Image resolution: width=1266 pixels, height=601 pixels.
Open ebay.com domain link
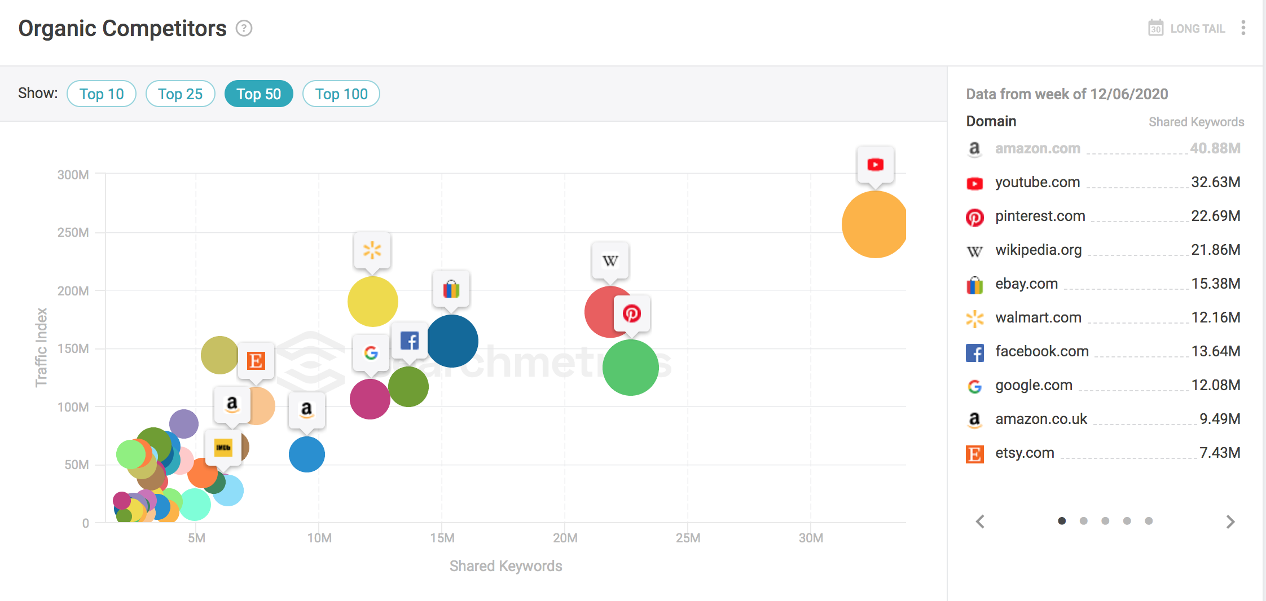point(1026,284)
